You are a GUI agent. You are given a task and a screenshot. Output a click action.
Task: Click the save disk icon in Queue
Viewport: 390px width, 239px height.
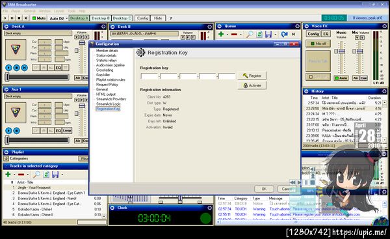[268, 34]
